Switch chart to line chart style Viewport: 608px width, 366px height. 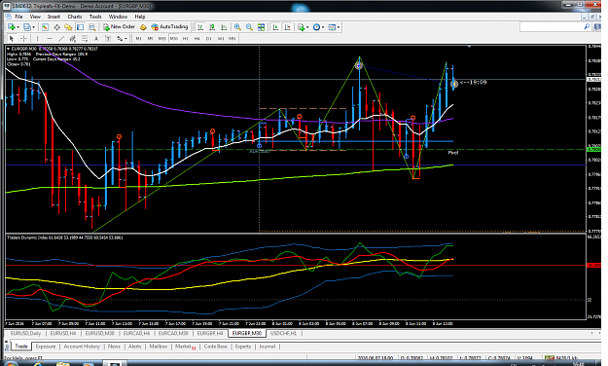click(x=224, y=27)
